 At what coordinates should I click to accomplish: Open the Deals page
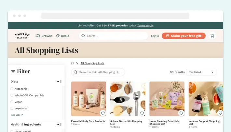pos(62,36)
